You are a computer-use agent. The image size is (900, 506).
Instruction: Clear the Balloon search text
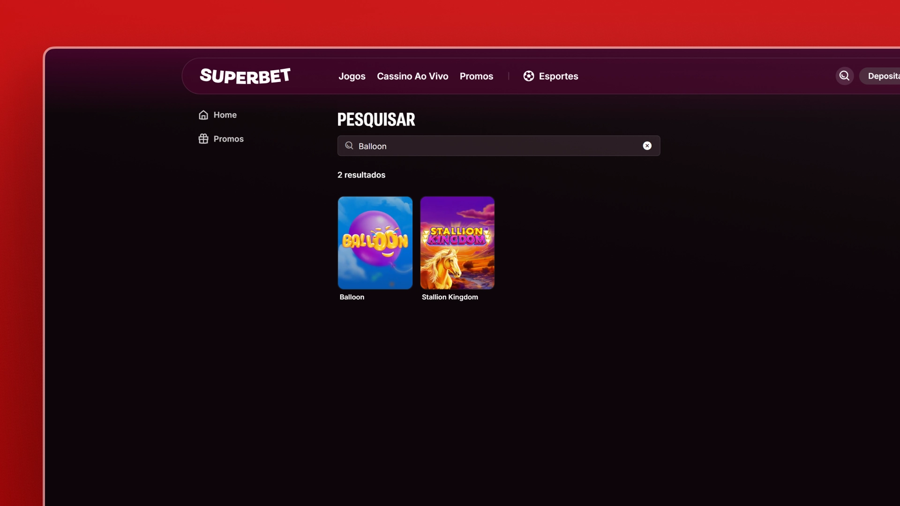click(x=647, y=146)
